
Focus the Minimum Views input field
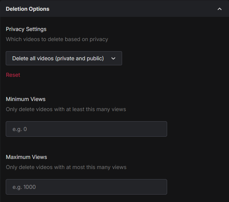click(86, 129)
